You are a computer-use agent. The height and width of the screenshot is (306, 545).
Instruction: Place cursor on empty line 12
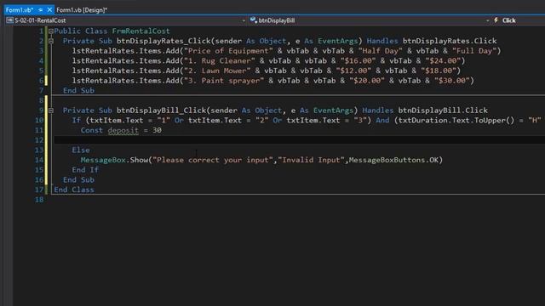[299, 139]
